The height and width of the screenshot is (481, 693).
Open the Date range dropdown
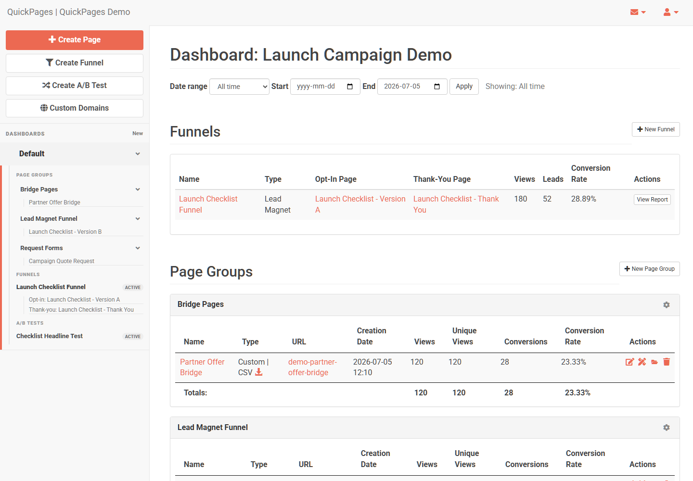[239, 87]
